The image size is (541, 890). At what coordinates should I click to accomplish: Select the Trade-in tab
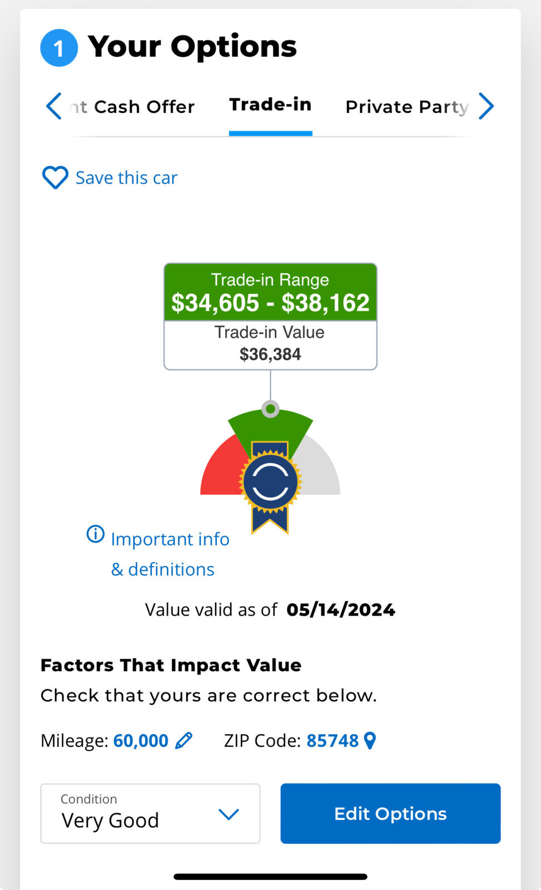click(270, 105)
